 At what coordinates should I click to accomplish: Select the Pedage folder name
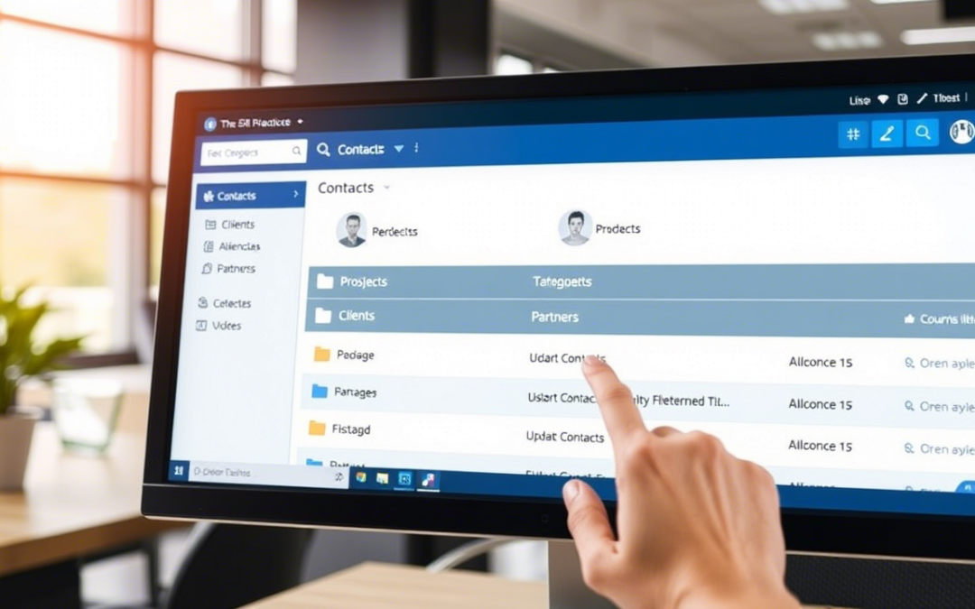tap(355, 355)
